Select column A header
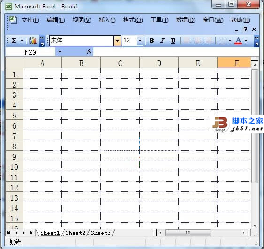This screenshot has width=264, height=249. coord(42,63)
